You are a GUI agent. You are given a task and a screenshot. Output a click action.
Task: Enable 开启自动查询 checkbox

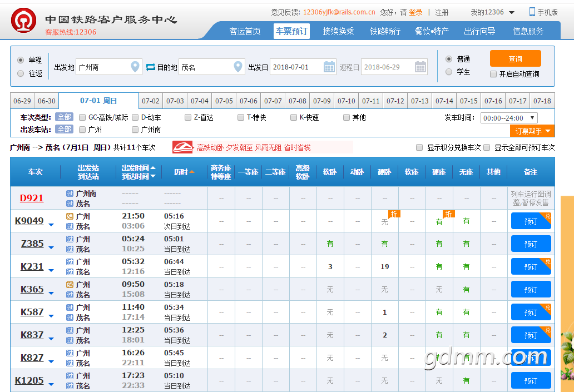click(x=493, y=74)
